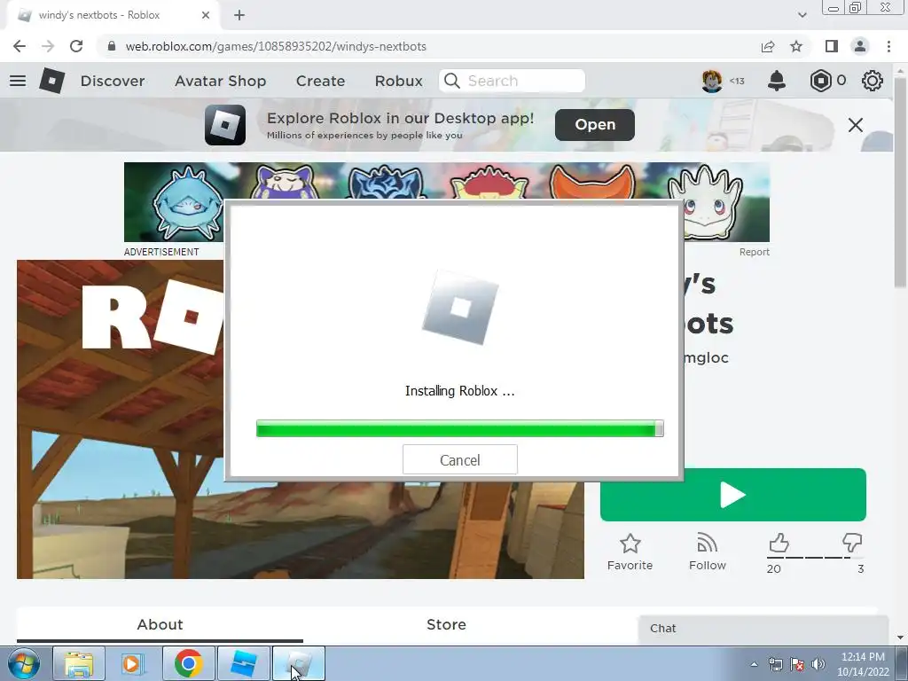Report the advertisement
Screen dimensions: 908x681
tap(754, 252)
